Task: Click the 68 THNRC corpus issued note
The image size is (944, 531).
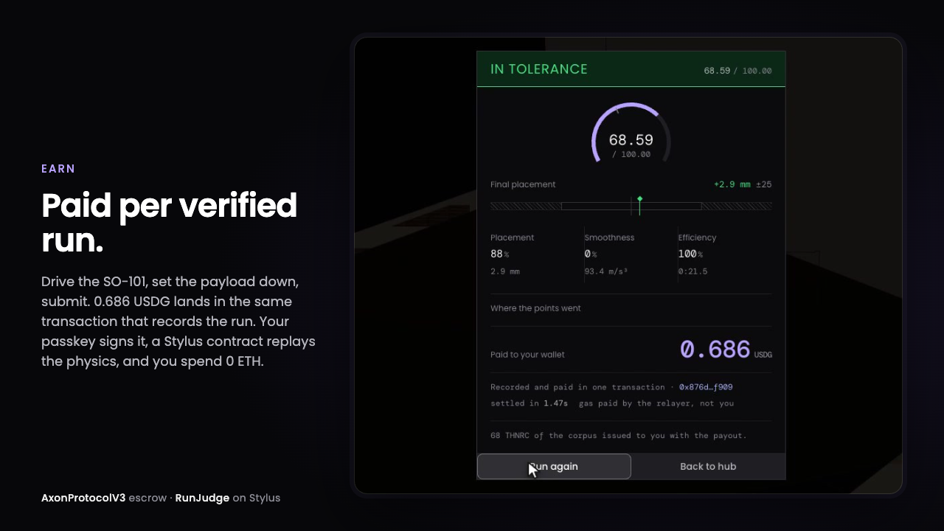Action: click(619, 436)
